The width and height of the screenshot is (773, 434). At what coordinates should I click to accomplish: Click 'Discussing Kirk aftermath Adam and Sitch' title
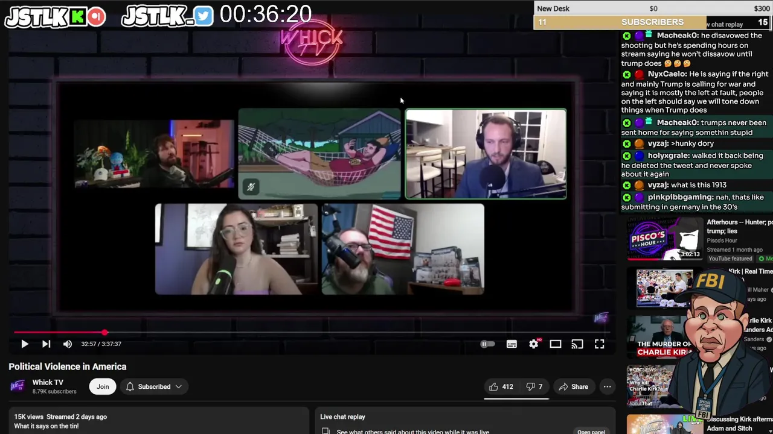(x=740, y=424)
